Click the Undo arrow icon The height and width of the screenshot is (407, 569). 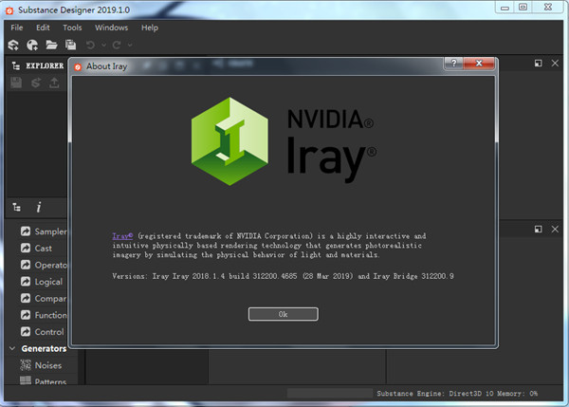[90, 45]
